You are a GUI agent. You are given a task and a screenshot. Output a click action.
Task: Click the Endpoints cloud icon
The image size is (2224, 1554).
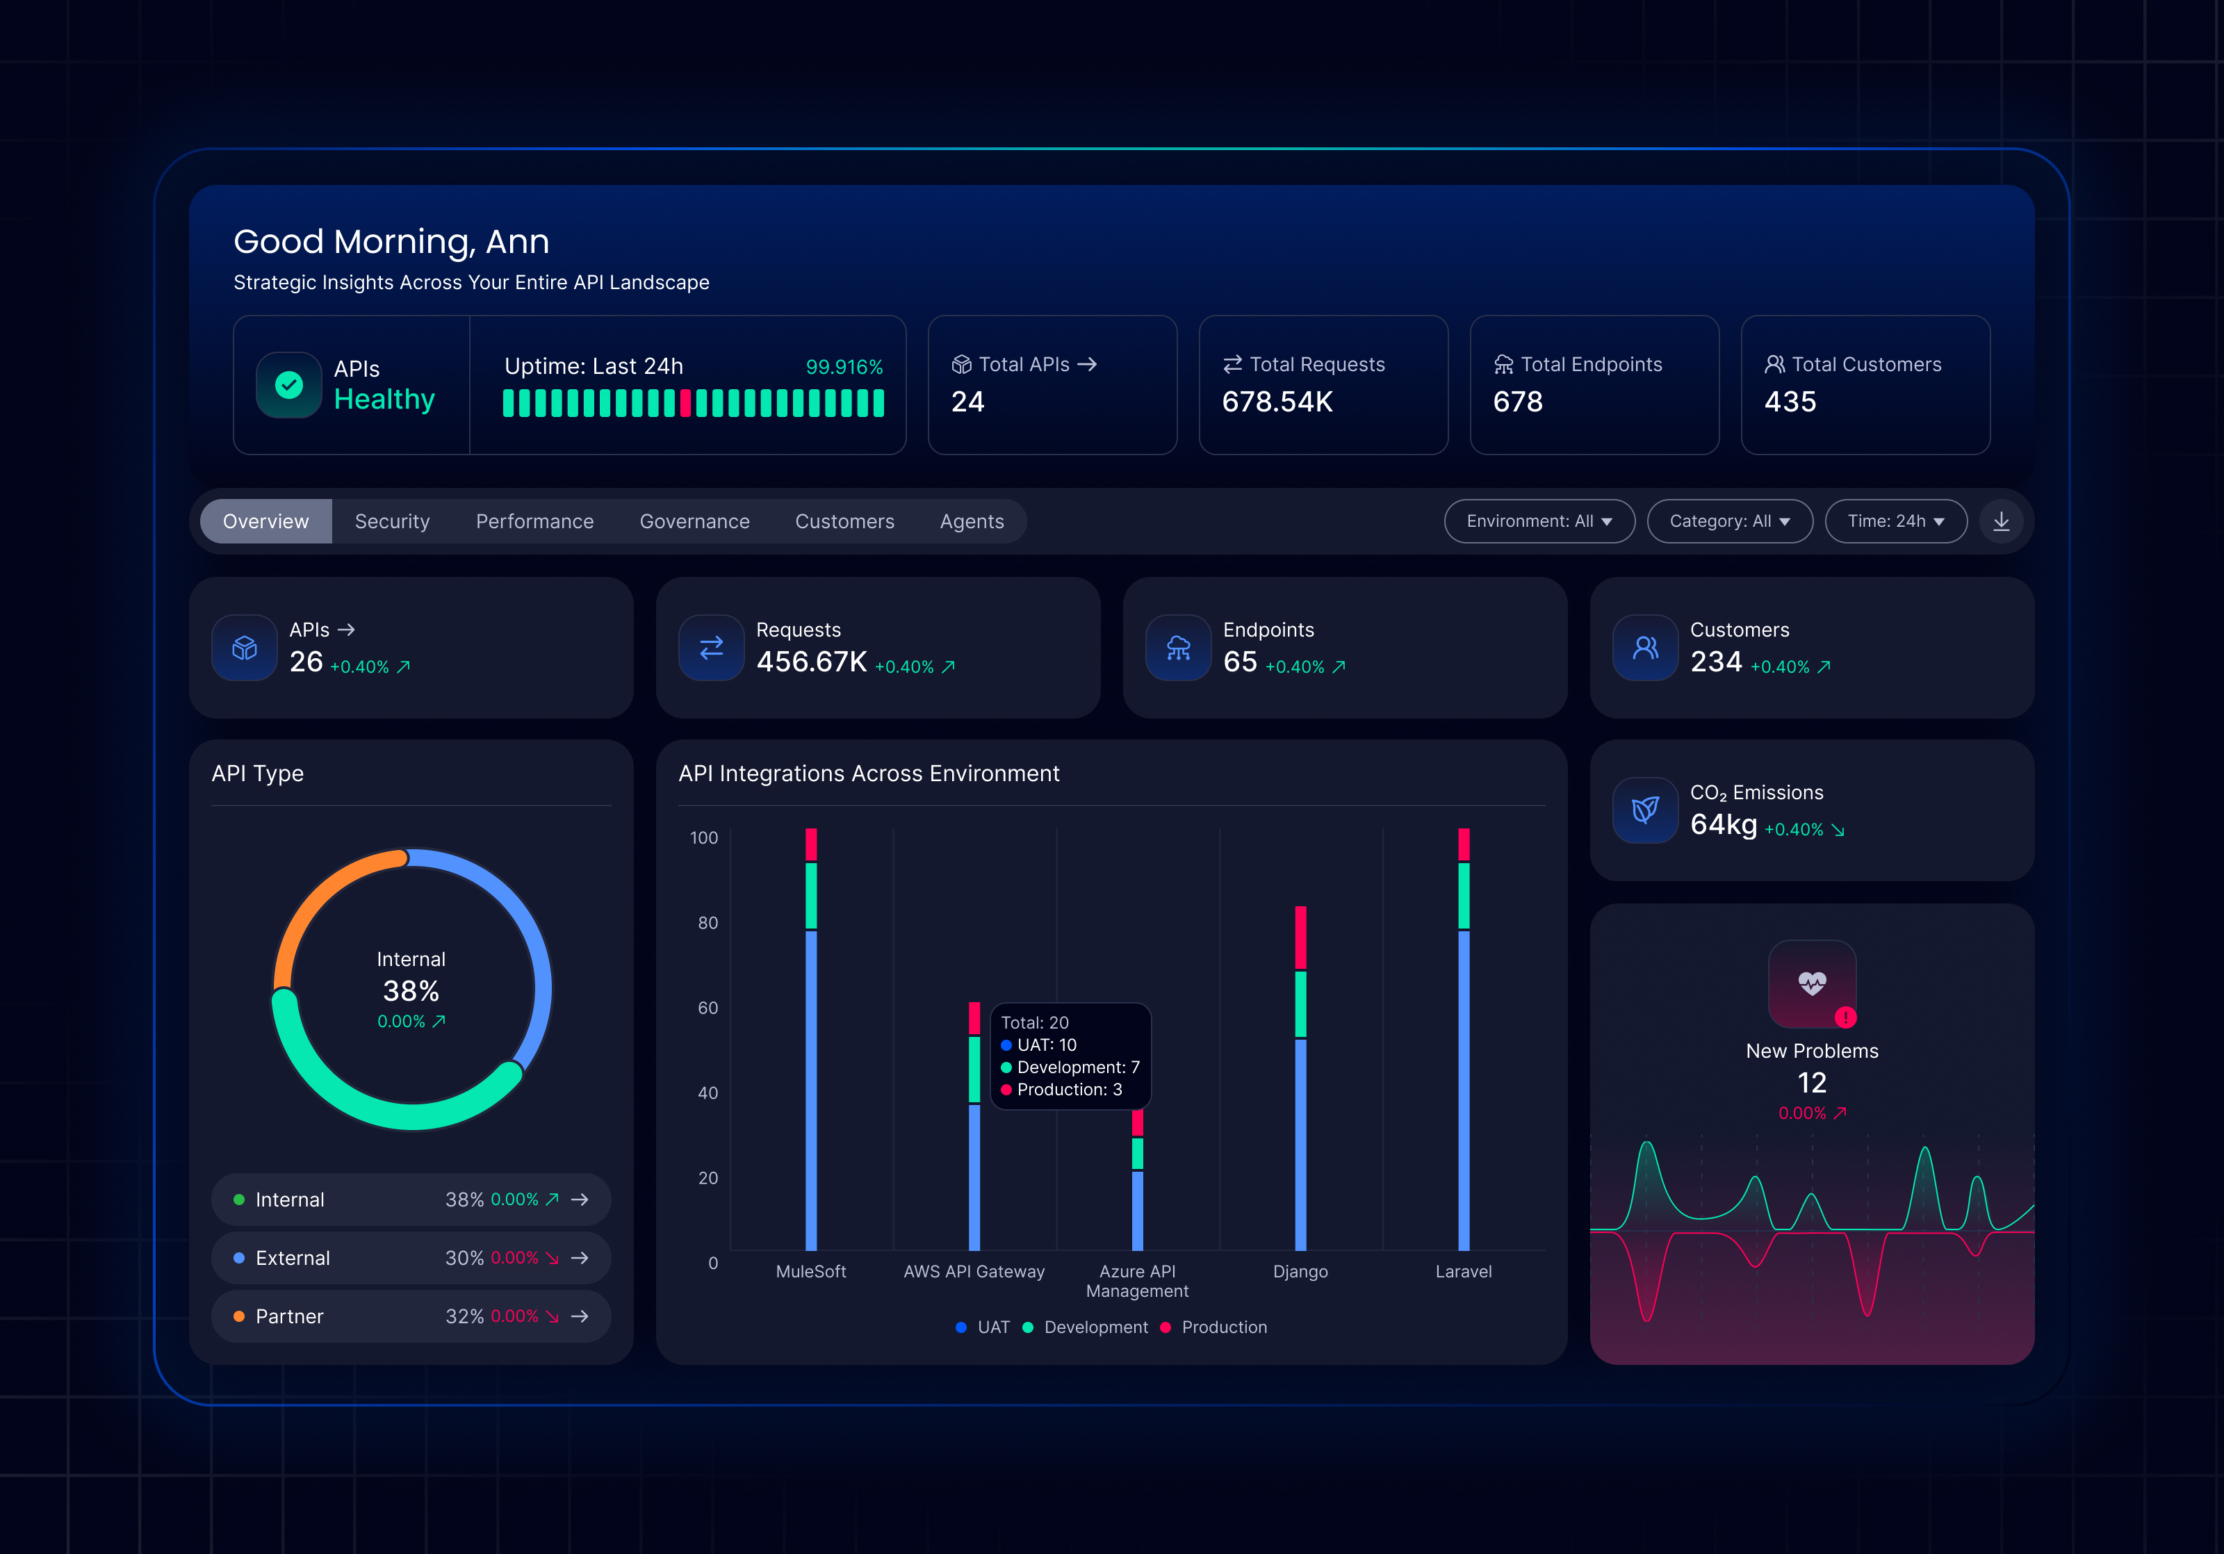point(1178,647)
